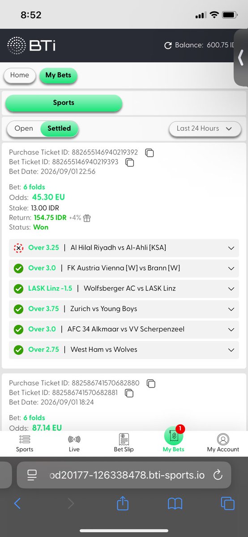Open My Account in bottom navigation
Screen dimensions: 248x537
click(223, 443)
